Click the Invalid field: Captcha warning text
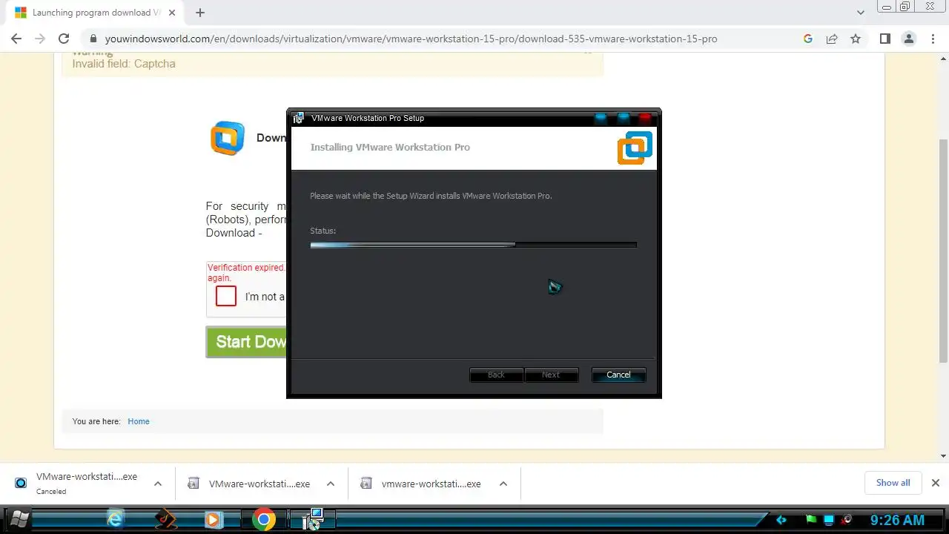The width and height of the screenshot is (949, 534). (x=124, y=64)
